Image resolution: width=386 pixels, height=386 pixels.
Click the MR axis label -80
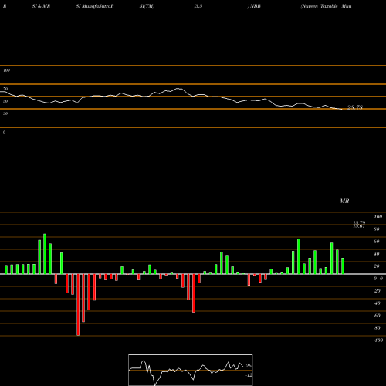377,328
